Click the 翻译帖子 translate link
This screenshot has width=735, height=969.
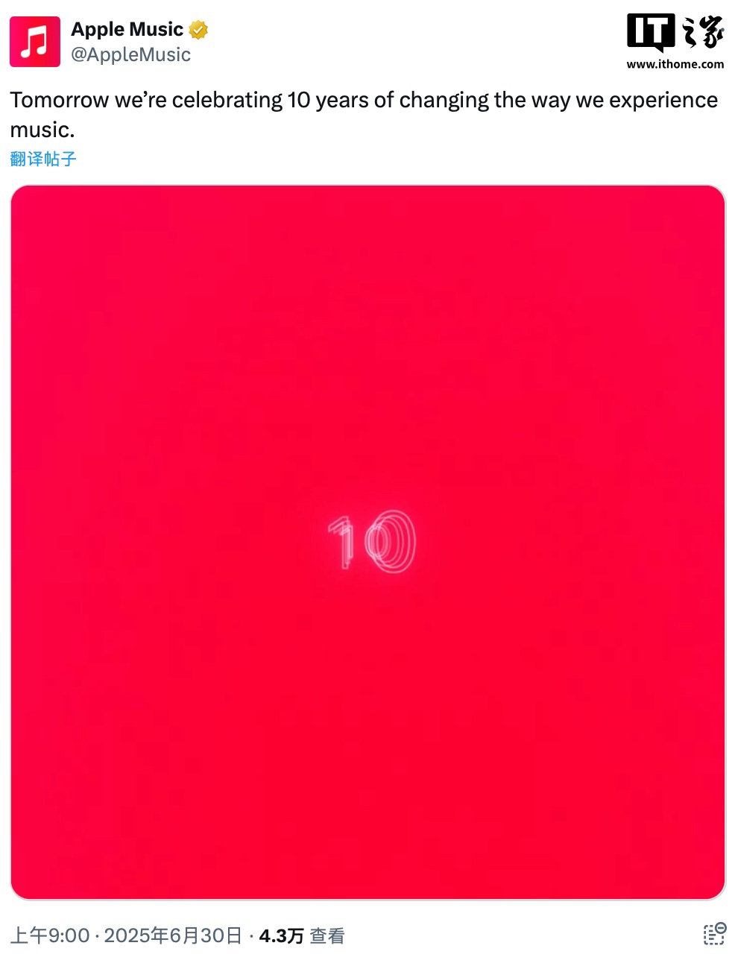point(43,159)
